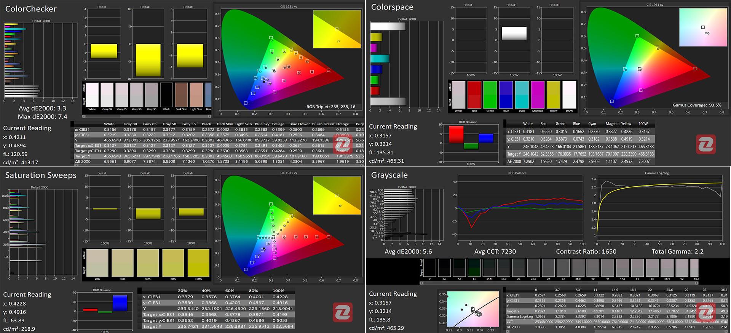Pick the 60% yellow saturation swatch
731x333 pixels.
coord(148,263)
